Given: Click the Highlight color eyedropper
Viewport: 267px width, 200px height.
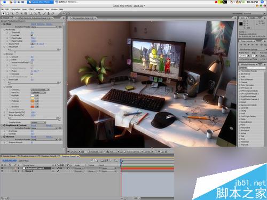Looking at the screenshot, I should [37, 95].
